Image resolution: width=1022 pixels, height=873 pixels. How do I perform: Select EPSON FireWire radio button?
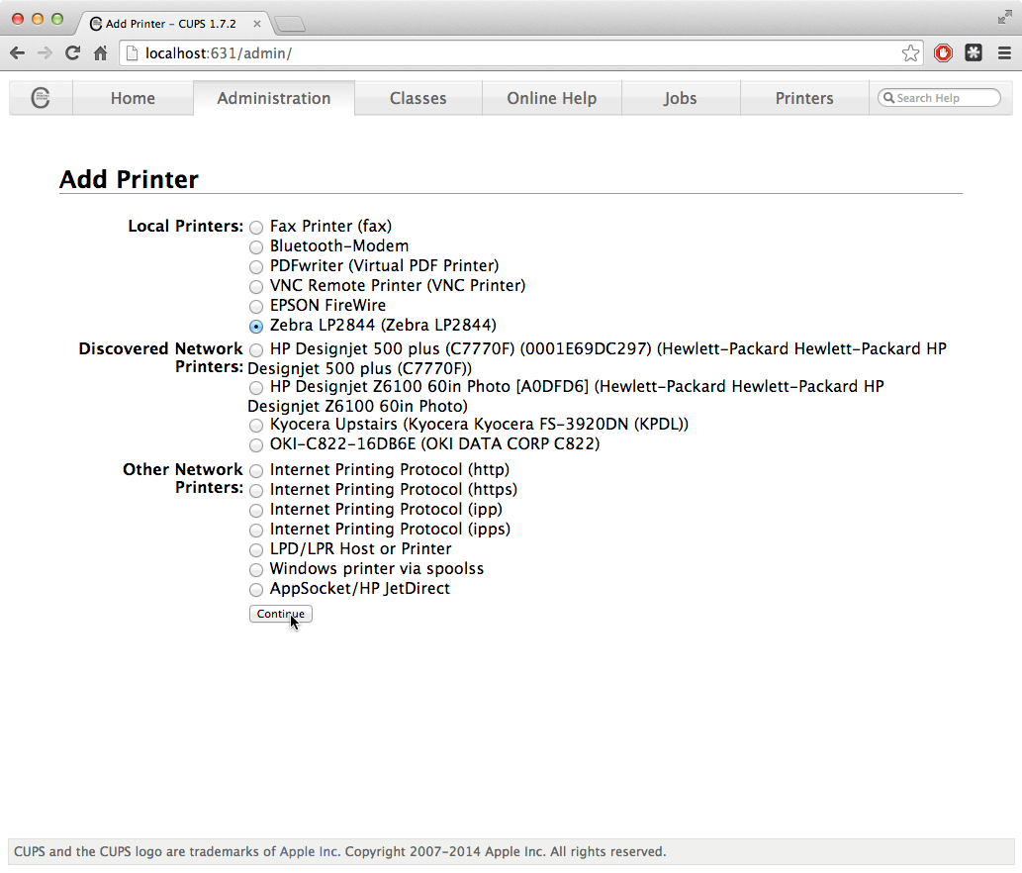pyautogui.click(x=256, y=307)
